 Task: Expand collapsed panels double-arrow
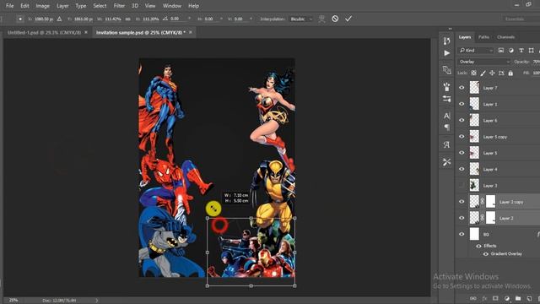pyautogui.click(x=450, y=29)
